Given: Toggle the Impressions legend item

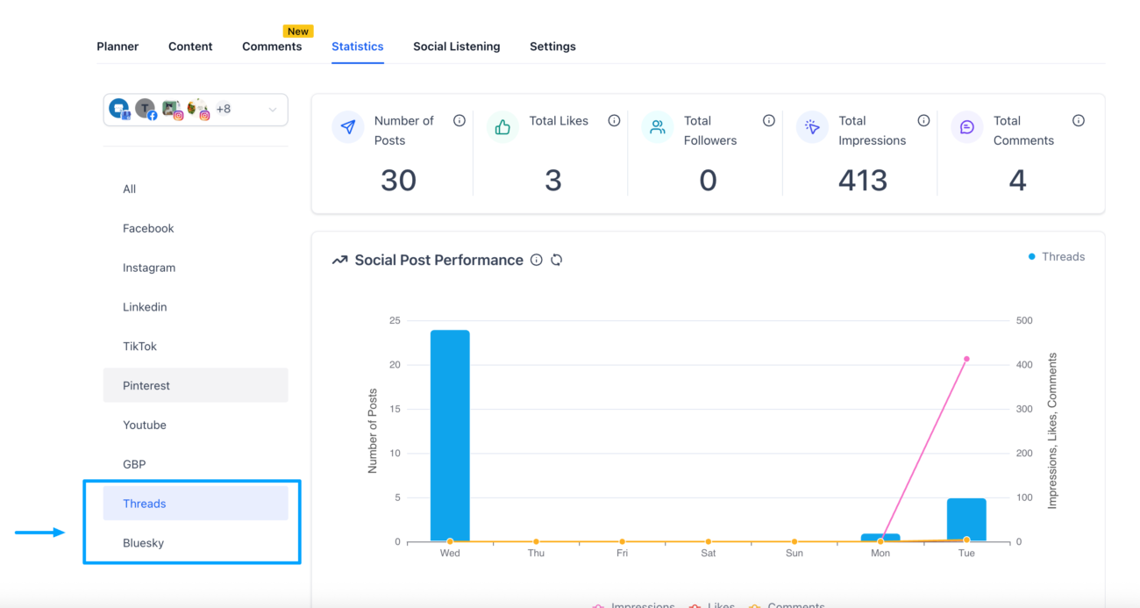Looking at the screenshot, I should (633, 604).
